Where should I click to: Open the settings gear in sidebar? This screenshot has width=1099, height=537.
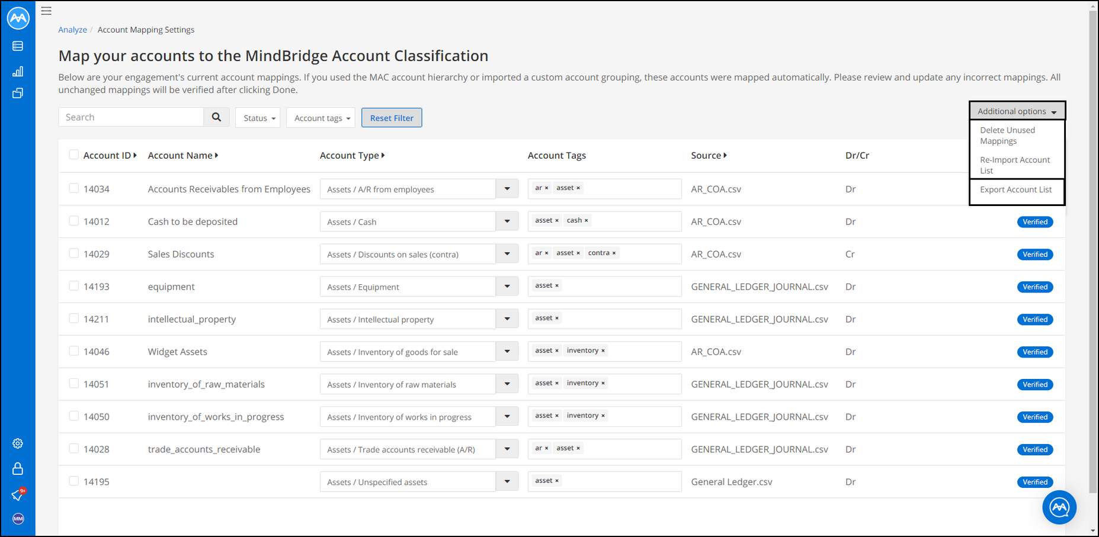pyautogui.click(x=18, y=443)
